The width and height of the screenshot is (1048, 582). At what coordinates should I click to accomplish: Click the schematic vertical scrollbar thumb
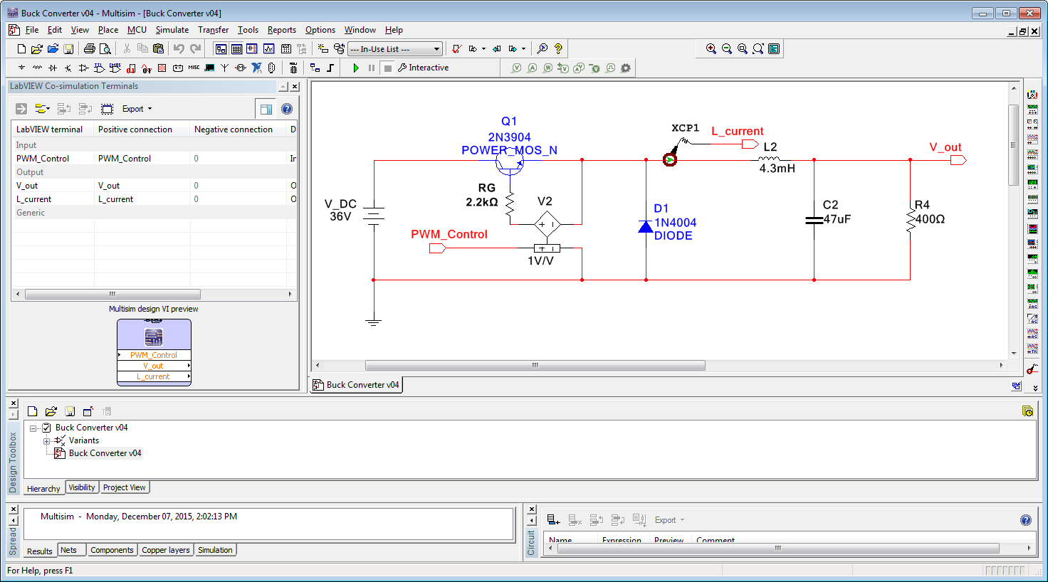[x=1014, y=145]
